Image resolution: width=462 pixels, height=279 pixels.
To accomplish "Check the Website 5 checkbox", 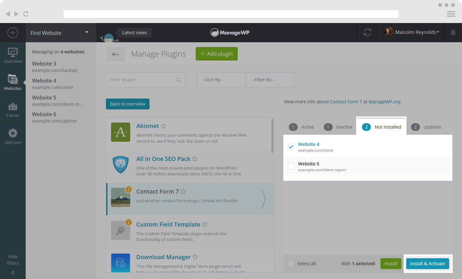I will 291,166.
